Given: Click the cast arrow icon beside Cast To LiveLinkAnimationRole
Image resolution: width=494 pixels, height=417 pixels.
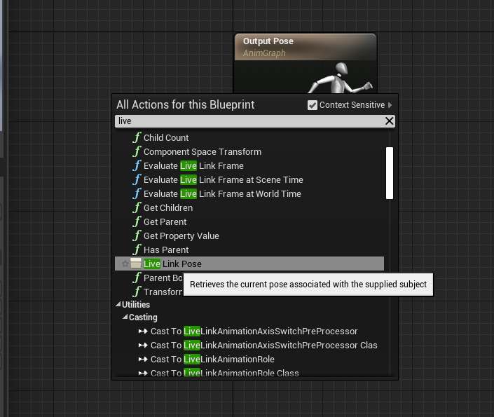Looking at the screenshot, I should coord(143,360).
